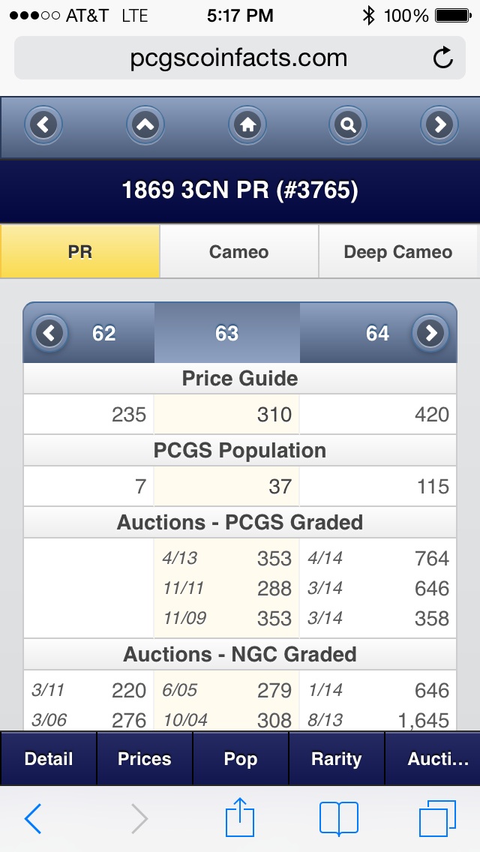Go back with Safari's back chevron
The image size is (480, 852).
click(32, 818)
